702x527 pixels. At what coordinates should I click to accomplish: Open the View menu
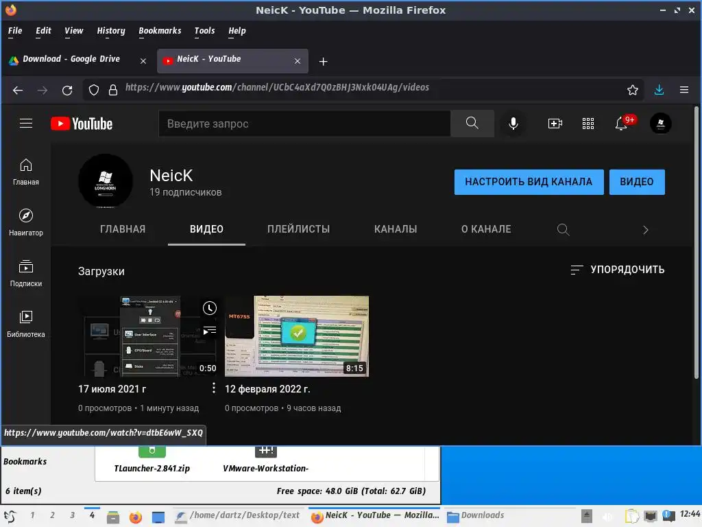point(73,30)
